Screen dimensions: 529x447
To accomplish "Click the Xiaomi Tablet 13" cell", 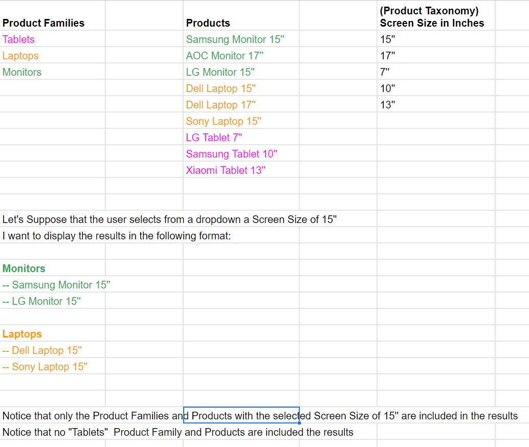I will (x=241, y=170).
